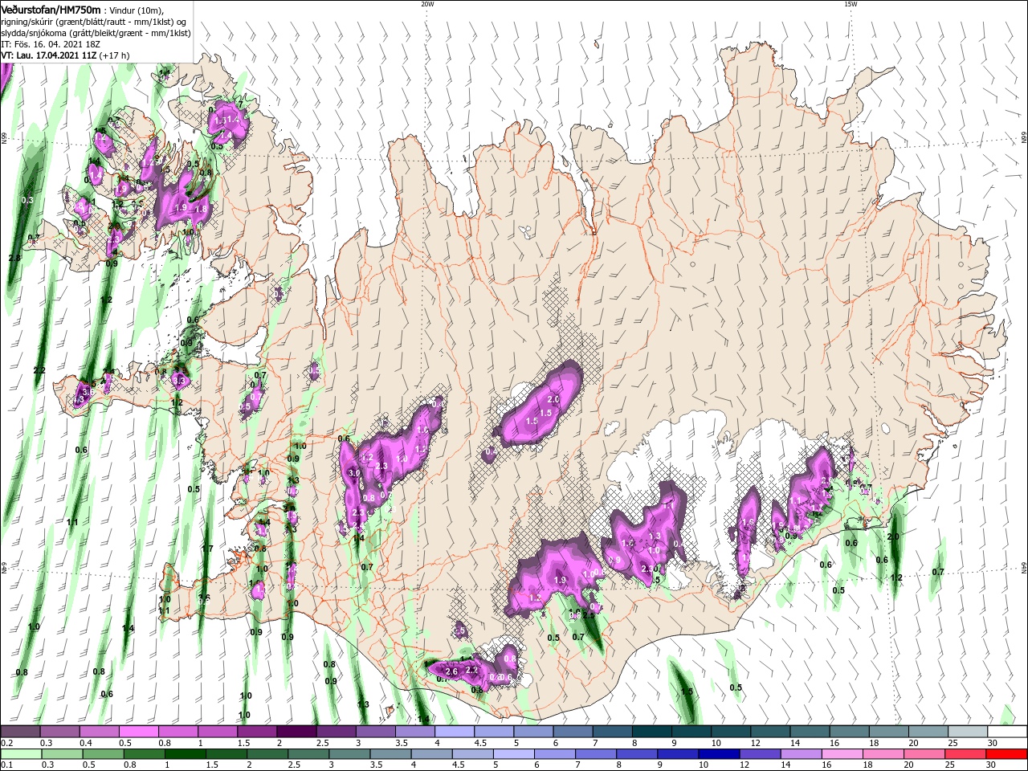The height and width of the screenshot is (771, 1028).
Task: Pick top legend swatch between 6 and 7
Action: click(x=572, y=732)
